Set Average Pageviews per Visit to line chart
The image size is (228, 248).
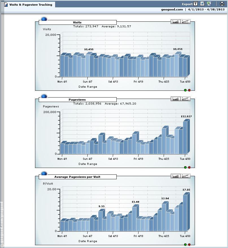point(186,176)
